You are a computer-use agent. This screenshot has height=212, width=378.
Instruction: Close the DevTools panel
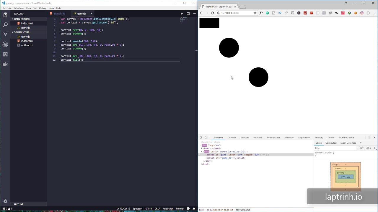(374, 138)
